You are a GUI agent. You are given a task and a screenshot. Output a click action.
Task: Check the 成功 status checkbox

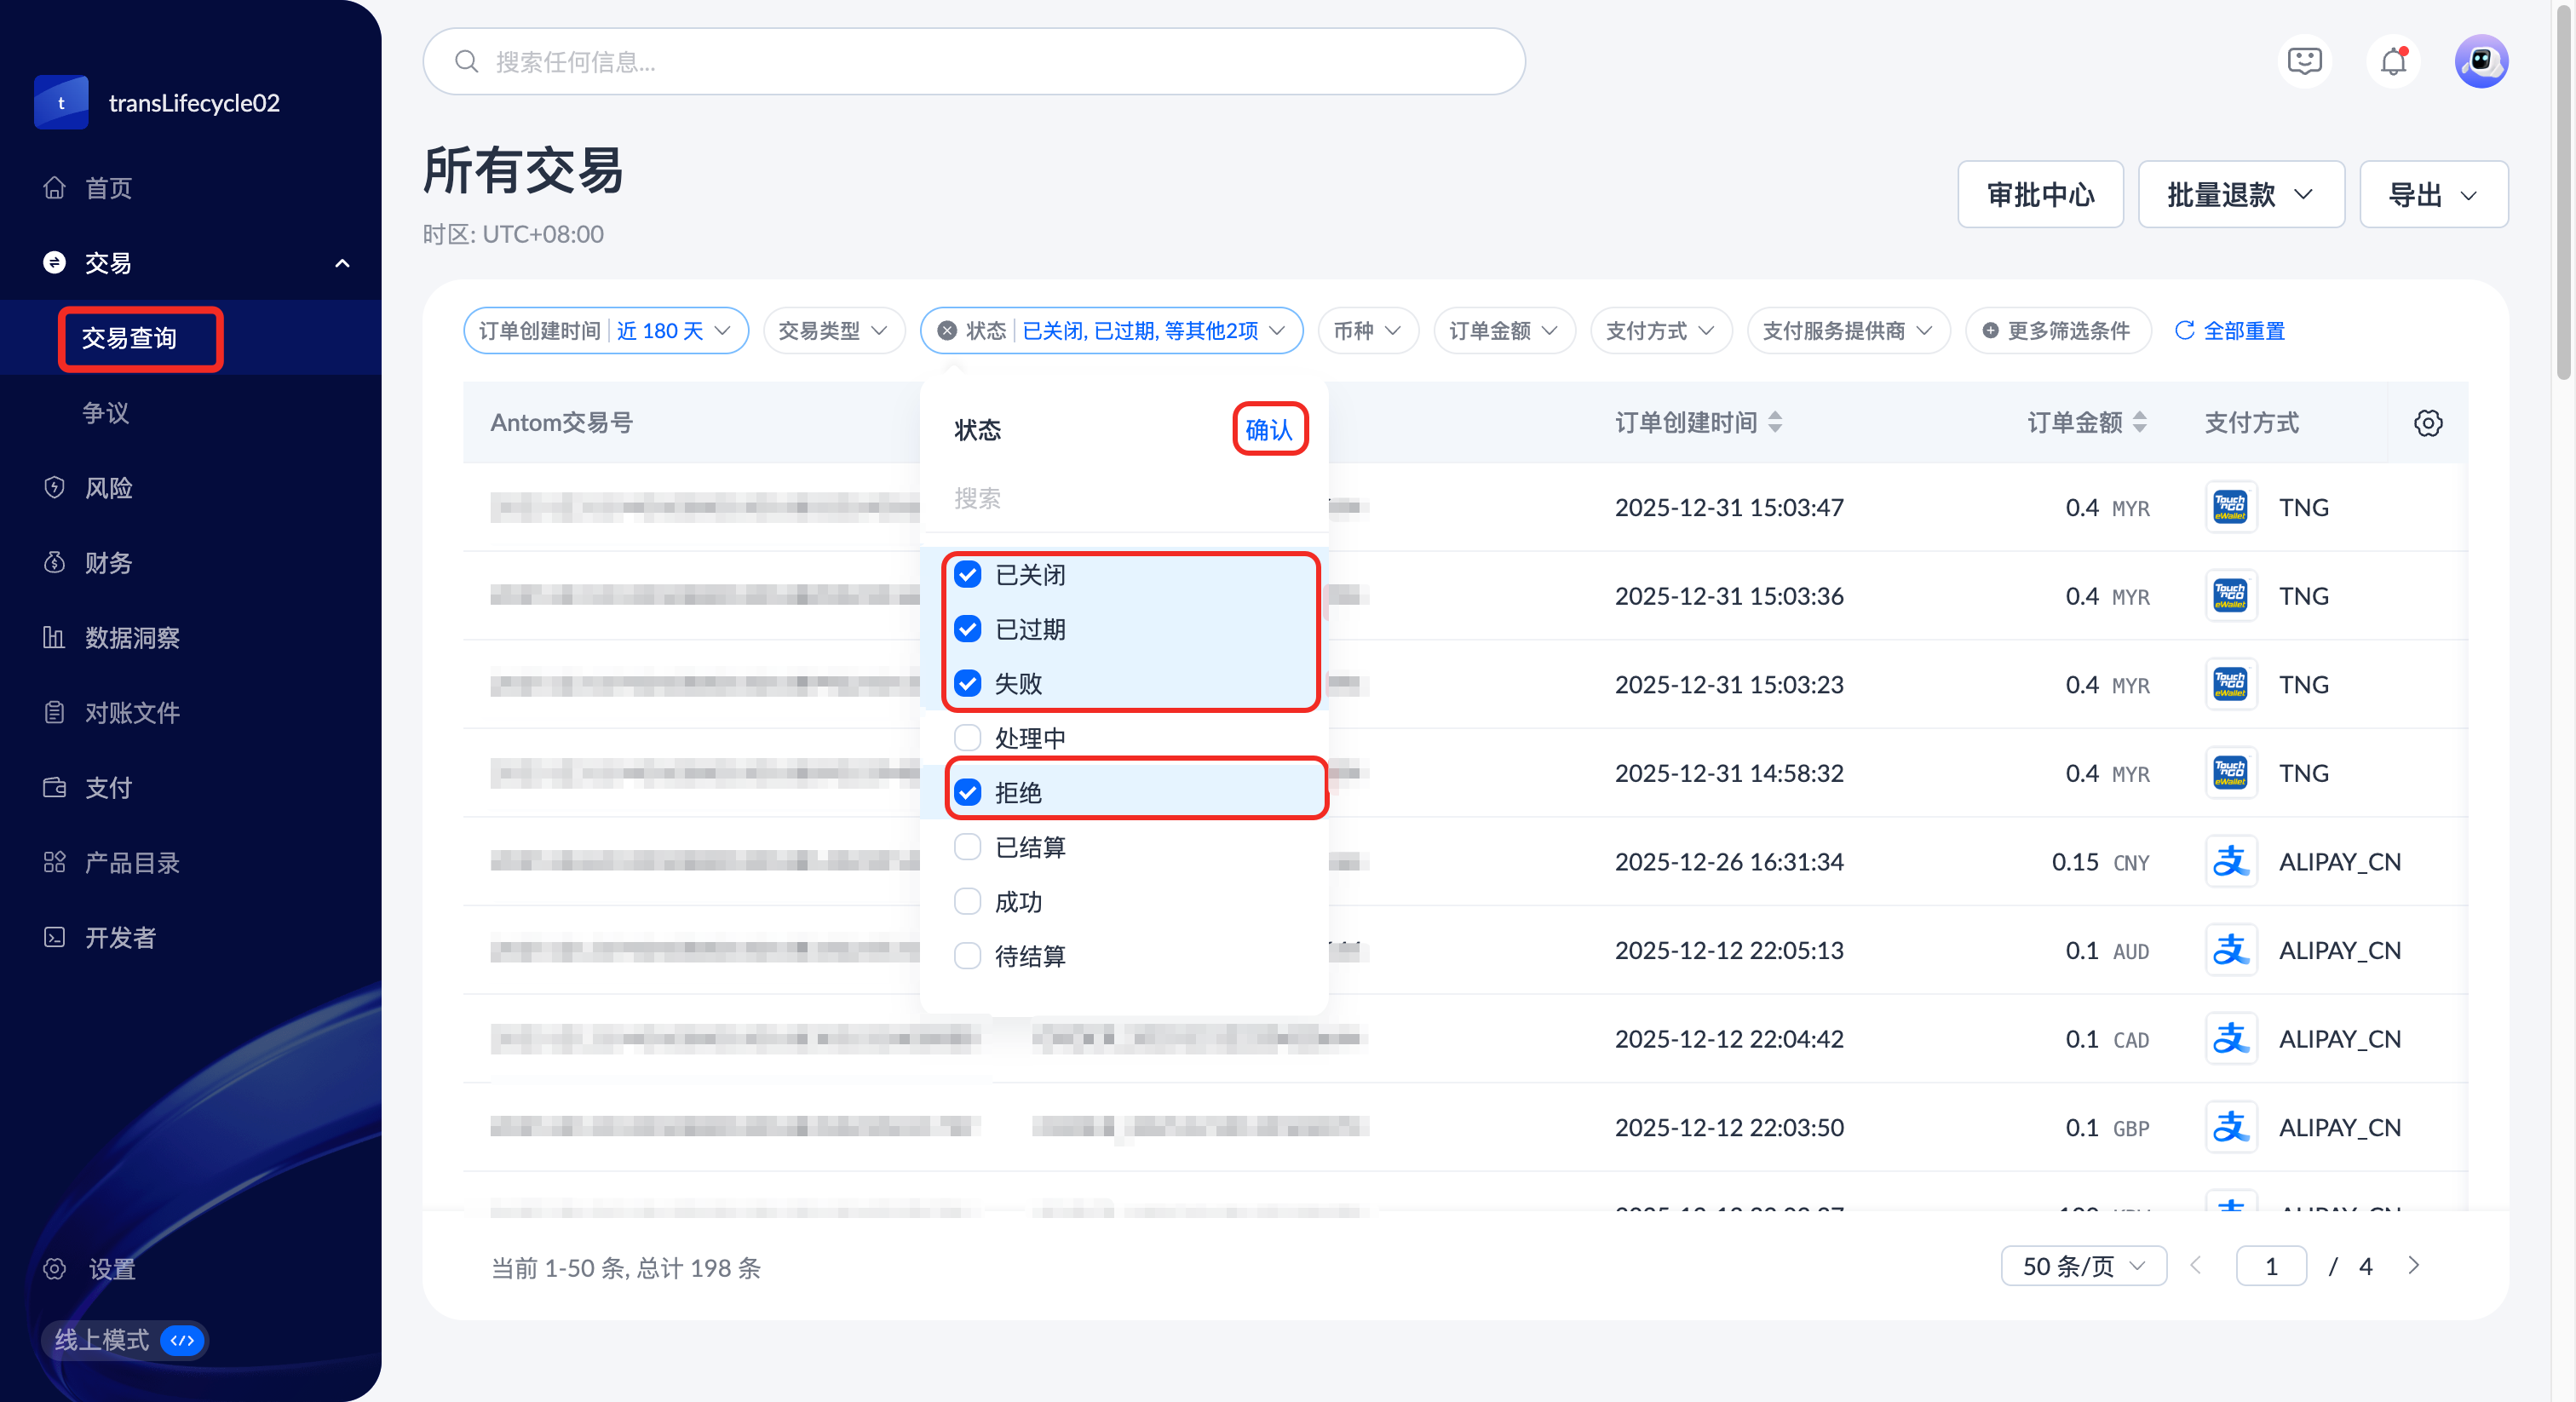[967, 902]
